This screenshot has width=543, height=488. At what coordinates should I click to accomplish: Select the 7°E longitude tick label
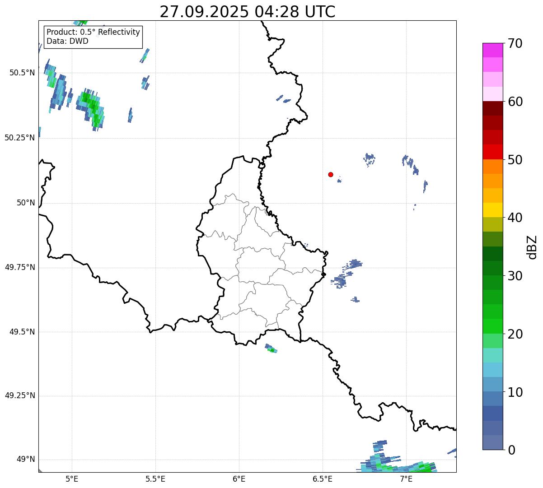tap(406, 479)
